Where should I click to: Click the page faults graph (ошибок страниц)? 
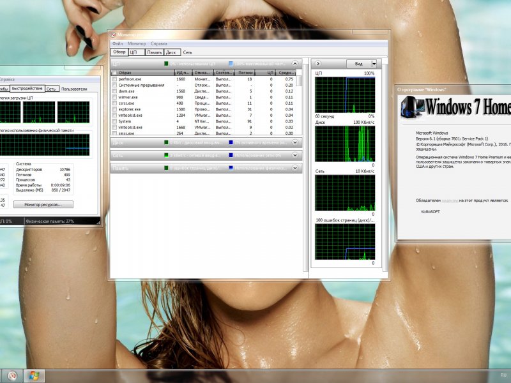tap(345, 242)
